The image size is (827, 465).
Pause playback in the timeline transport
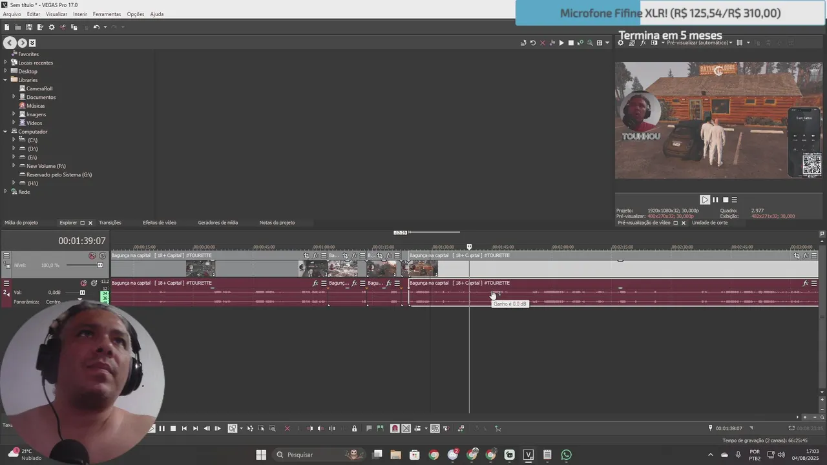(x=162, y=428)
